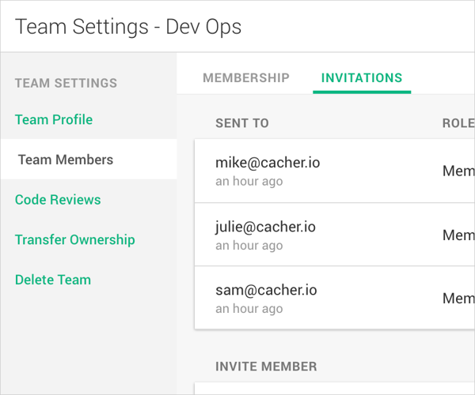Go to Code Reviews settings
Screen dimensions: 475x395
point(58,200)
